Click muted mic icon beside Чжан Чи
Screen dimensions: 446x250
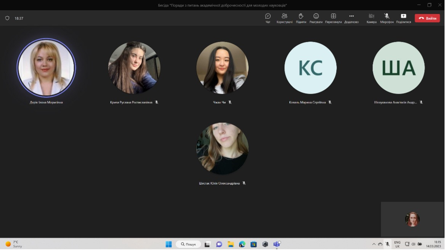click(230, 103)
